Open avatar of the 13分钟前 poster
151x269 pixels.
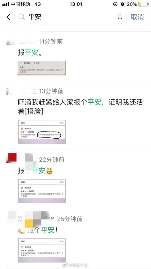[10, 91]
